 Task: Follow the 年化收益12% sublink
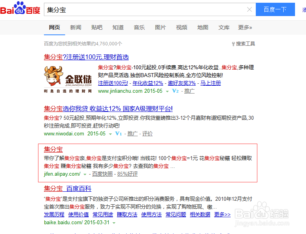(148, 83)
